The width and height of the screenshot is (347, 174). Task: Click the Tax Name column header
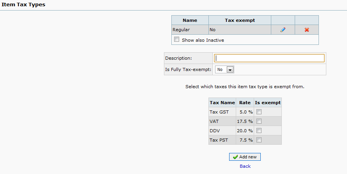point(222,103)
